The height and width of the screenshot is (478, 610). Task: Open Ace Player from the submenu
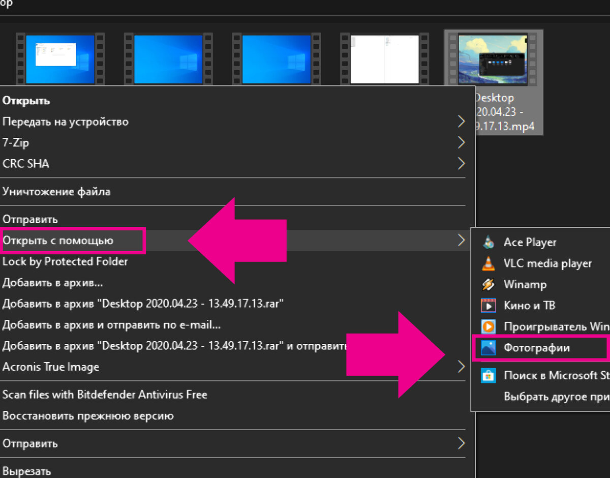coord(540,242)
